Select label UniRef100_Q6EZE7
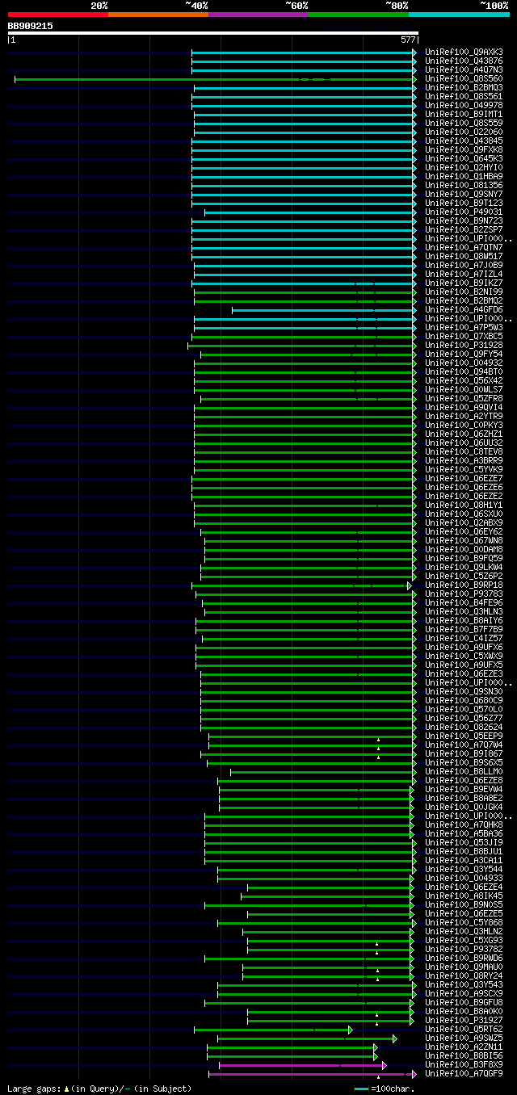The height and width of the screenshot is (1095, 517). [464, 479]
